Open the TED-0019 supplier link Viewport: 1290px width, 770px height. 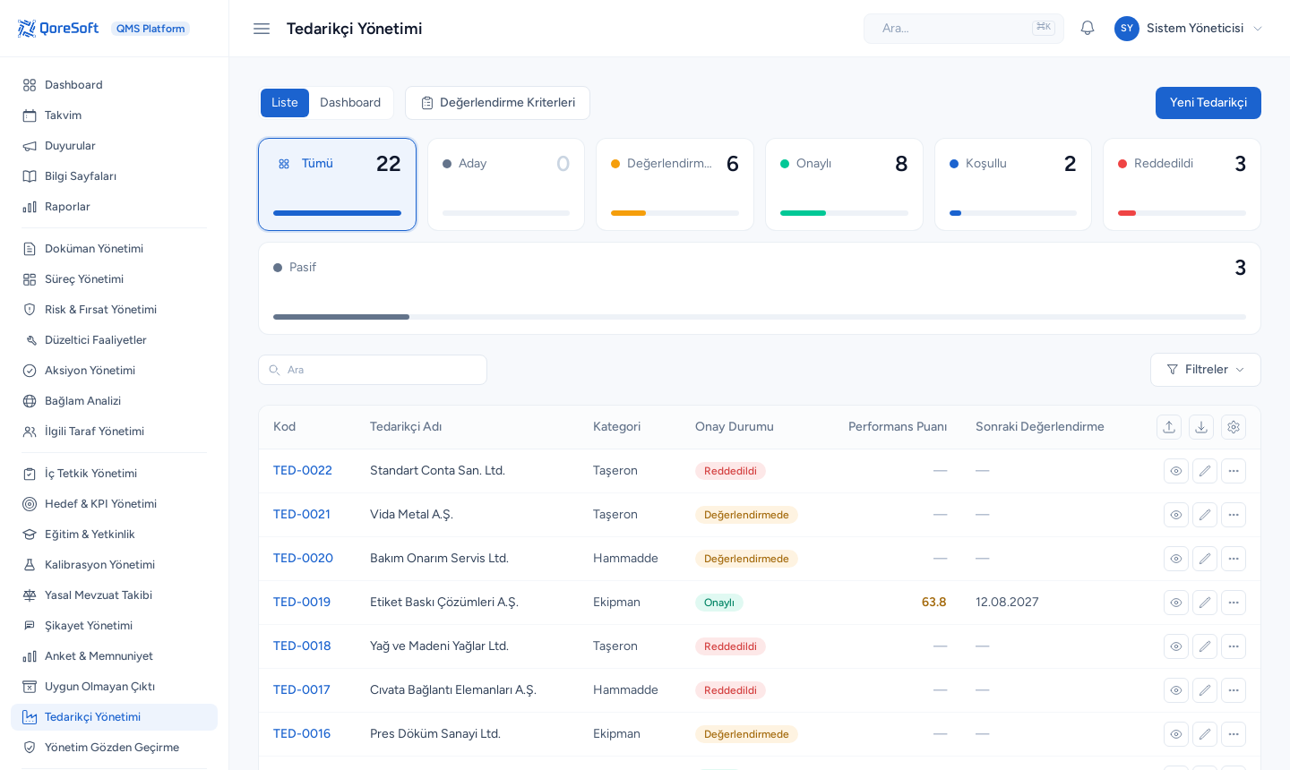click(302, 603)
